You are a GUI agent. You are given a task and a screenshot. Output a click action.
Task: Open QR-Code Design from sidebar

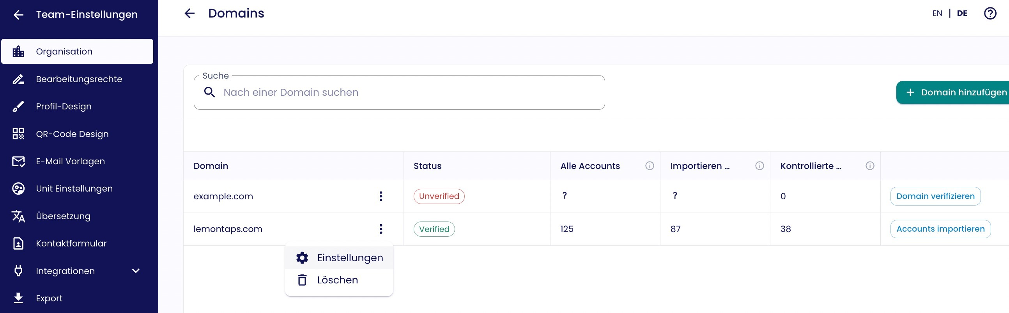[72, 134]
